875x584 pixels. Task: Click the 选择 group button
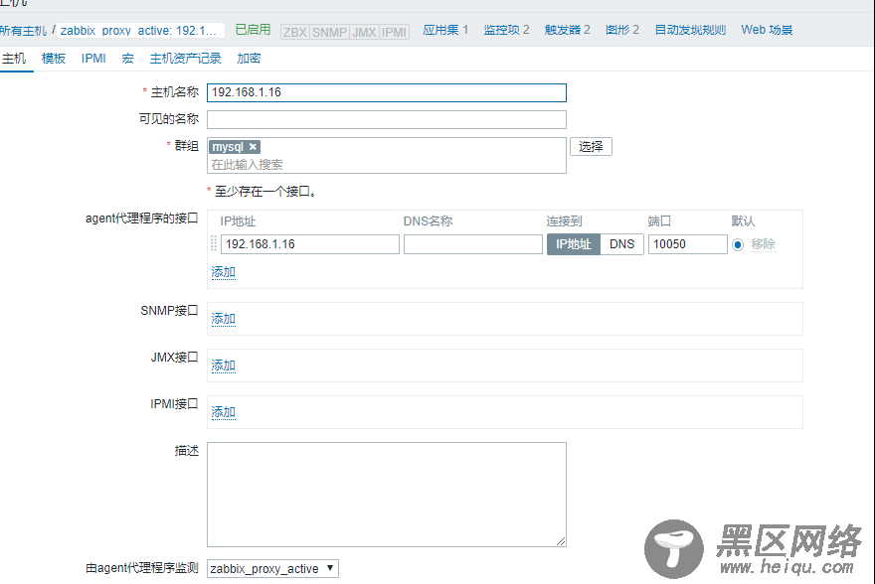[x=591, y=147]
